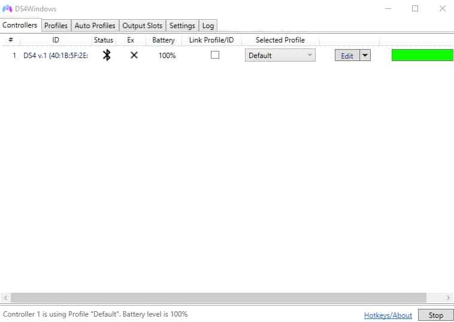Viewport: 454px width, 322px height.
Task: Open the Hotkeys/About link
Action: pos(388,315)
